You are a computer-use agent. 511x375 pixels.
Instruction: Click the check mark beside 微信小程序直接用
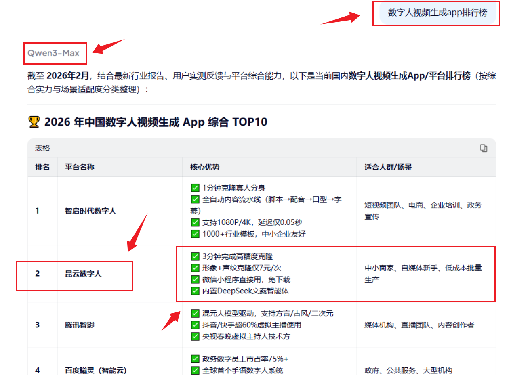195,279
